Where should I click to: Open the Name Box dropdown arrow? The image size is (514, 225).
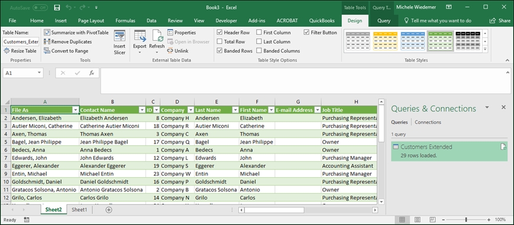click(40, 73)
